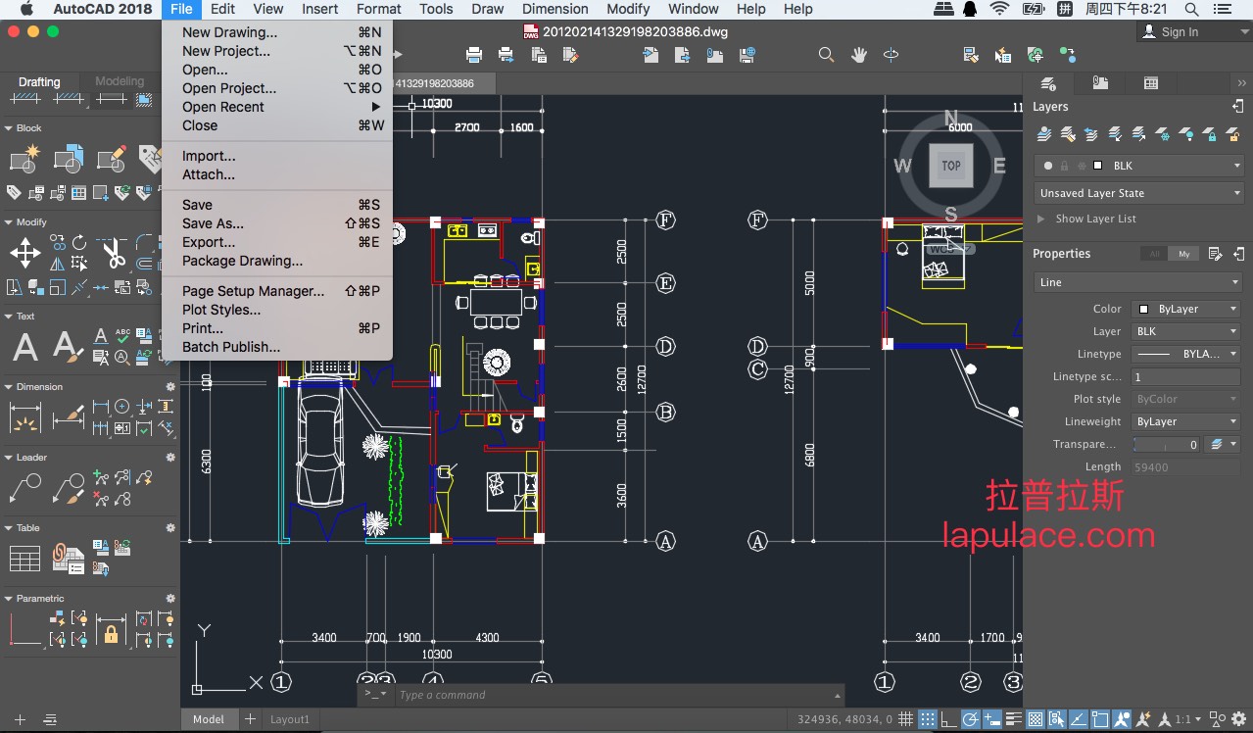Switch to the Modeling tab
The height and width of the screenshot is (733, 1253).
pos(120,81)
